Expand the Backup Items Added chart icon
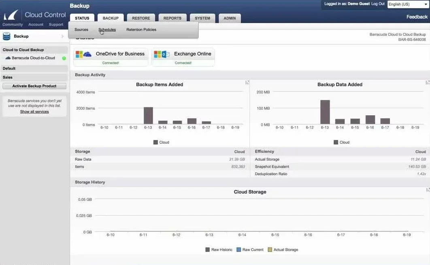This screenshot has height=265, width=430. (247, 82)
